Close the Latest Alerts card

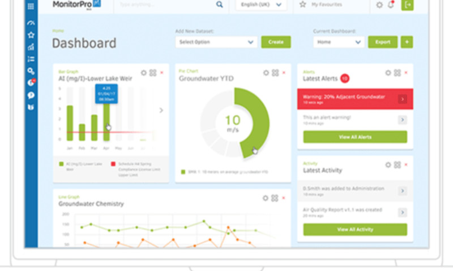(x=406, y=73)
